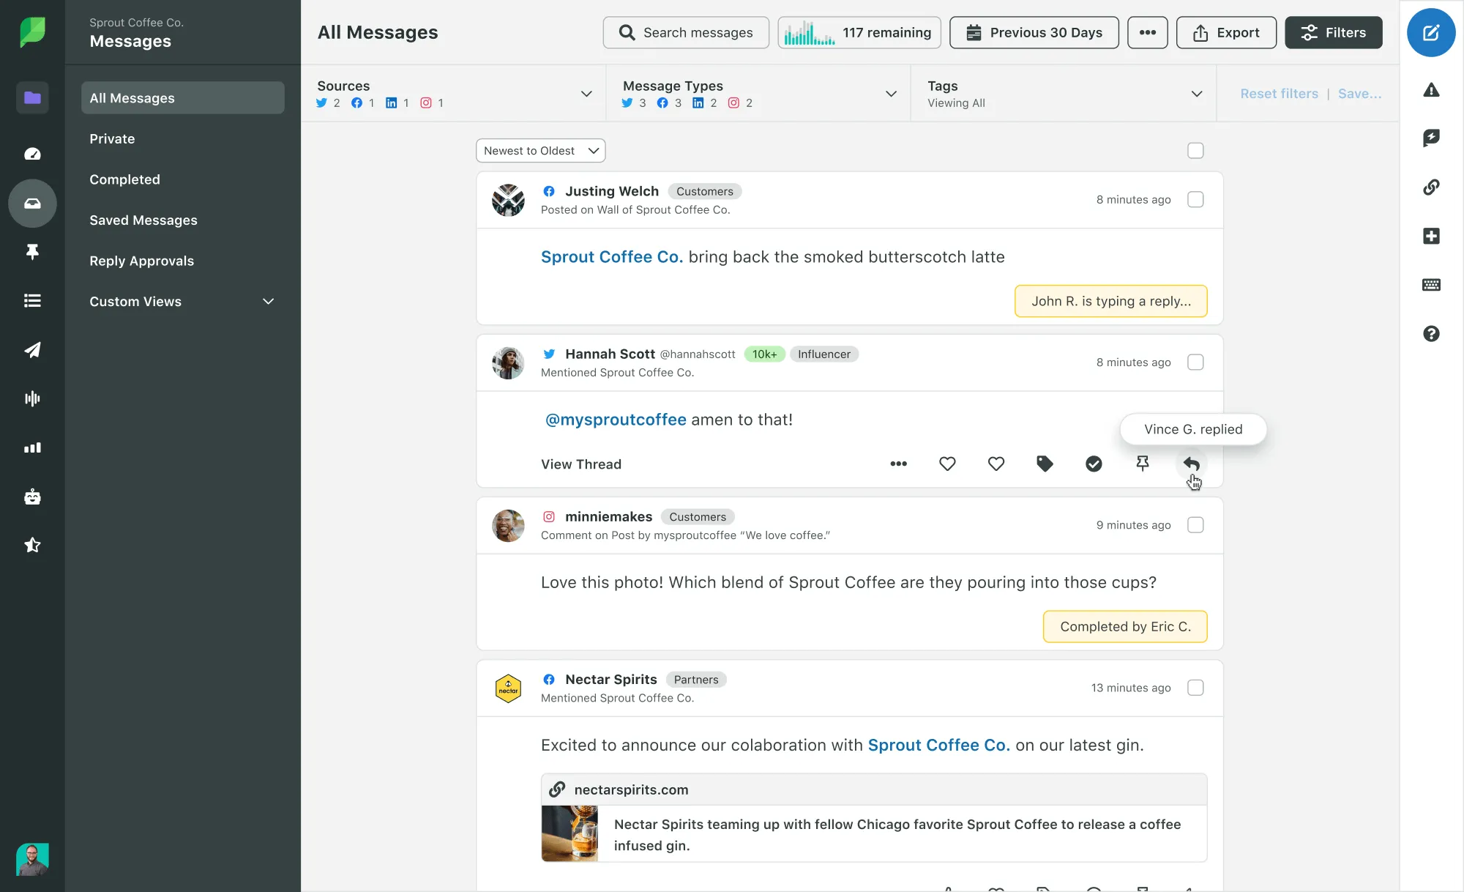Open the robot bots icon
Screen dimensions: 1464x892
tap(32, 497)
